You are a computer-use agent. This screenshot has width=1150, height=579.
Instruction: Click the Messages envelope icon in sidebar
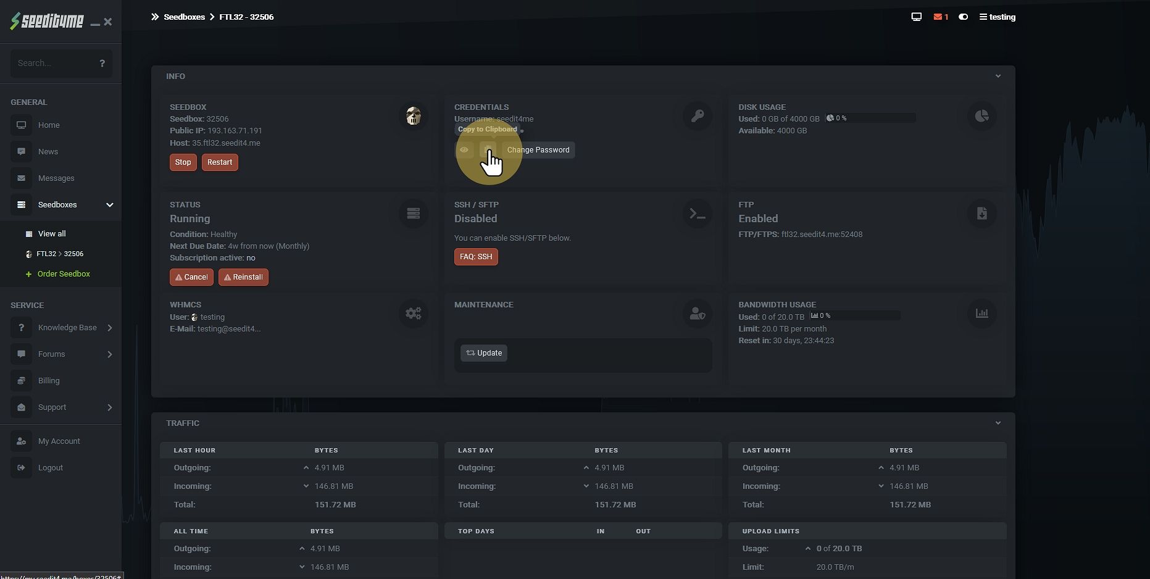coord(21,178)
